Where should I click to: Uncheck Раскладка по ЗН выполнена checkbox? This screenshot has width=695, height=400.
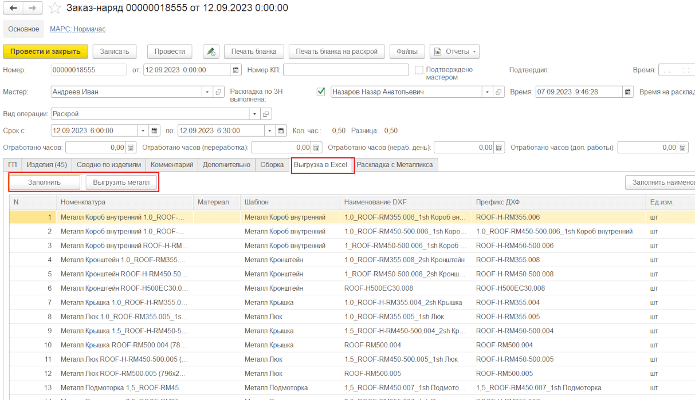(x=321, y=92)
